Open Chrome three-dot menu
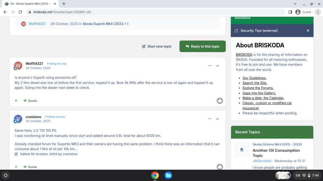The height and width of the screenshot is (181, 323). click(318, 12)
